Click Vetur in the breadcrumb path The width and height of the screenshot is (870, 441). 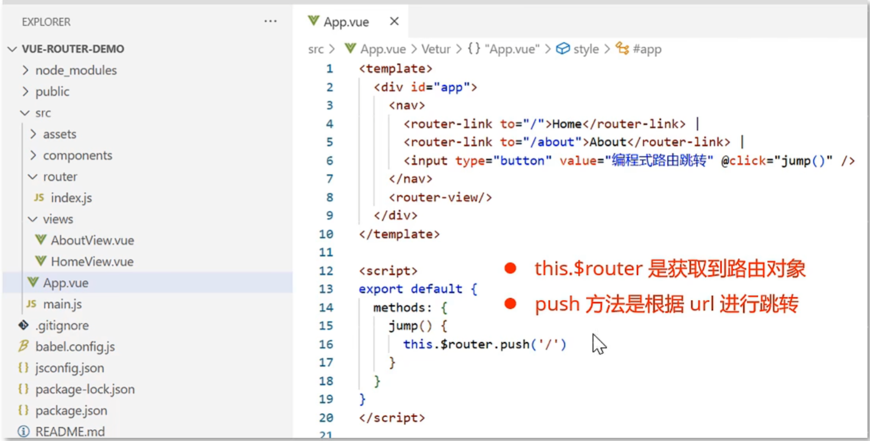pyautogui.click(x=436, y=50)
